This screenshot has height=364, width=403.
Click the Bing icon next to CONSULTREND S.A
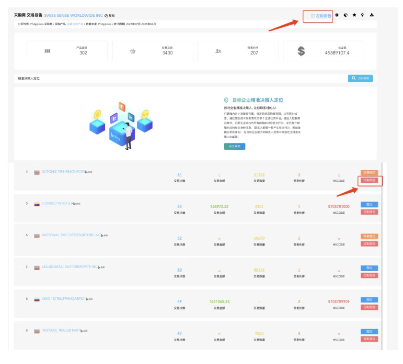[x=74, y=204]
